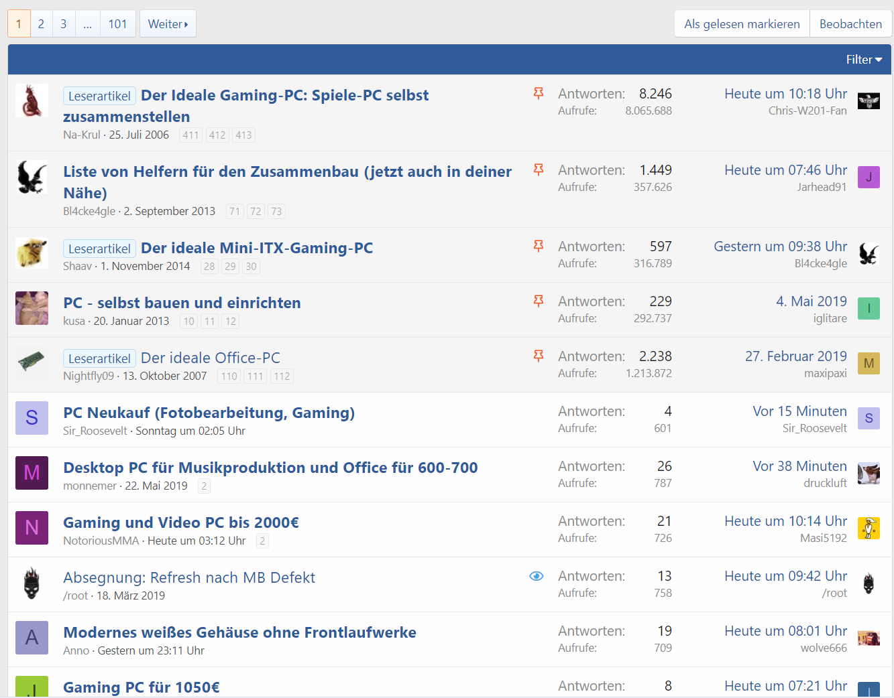The height and width of the screenshot is (698, 894).
Task: Click Sir_Roosevelt's small S avatar beside Vor 15 Minuten
Action: pos(869,419)
